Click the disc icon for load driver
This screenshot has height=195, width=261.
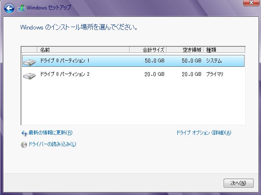(x=24, y=145)
